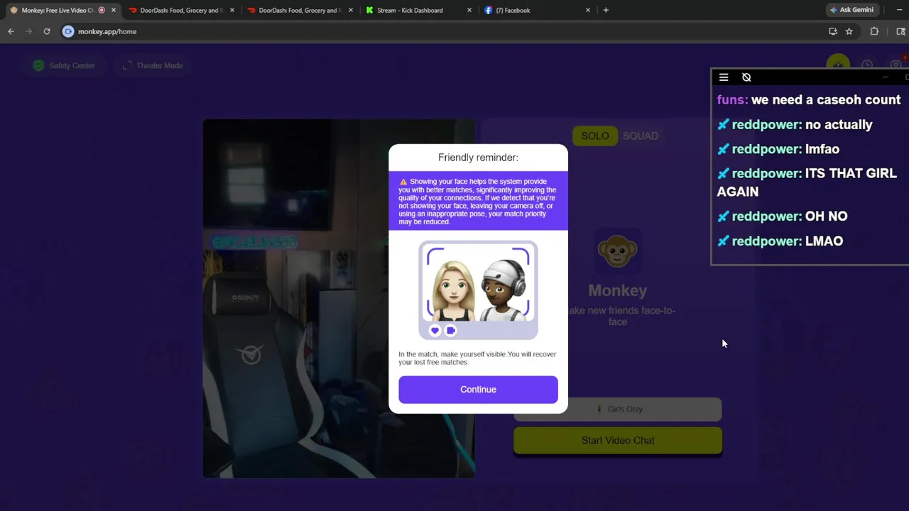Open the browser extensions puzzle icon
The height and width of the screenshot is (511, 909).
pos(874,31)
